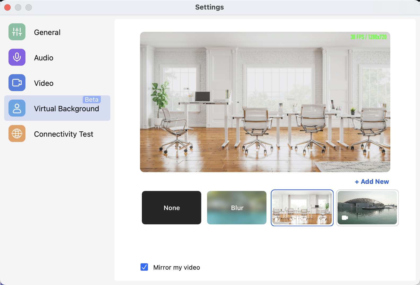The image size is (420, 285).
Task: Click the purple microphone Audio icon
Action: click(x=17, y=57)
